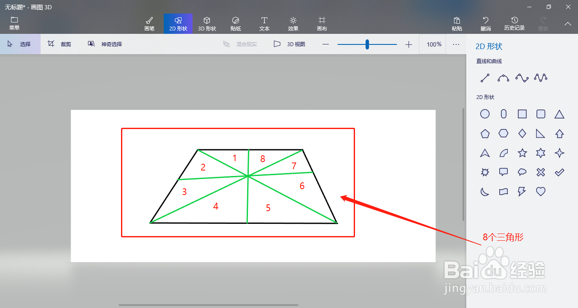Pick the up arrow shape
This screenshot has width=578, height=308.
[x=559, y=133]
